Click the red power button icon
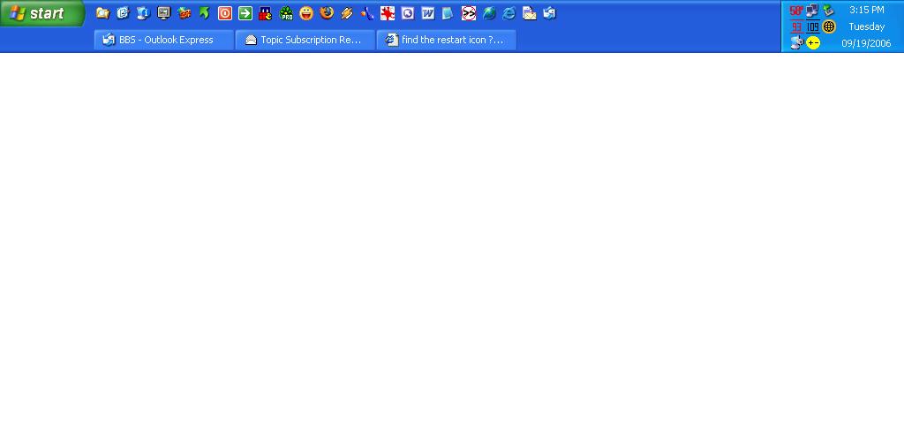904x441 pixels. [x=225, y=13]
